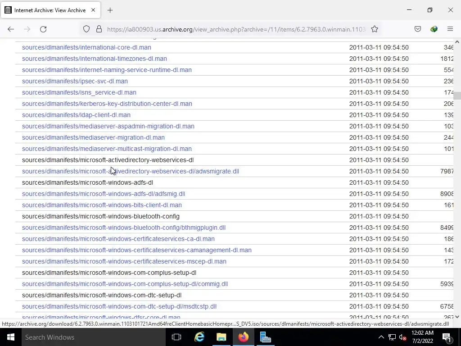Open a new browser tab
Screen dimensions: 461x346
click(110, 10)
